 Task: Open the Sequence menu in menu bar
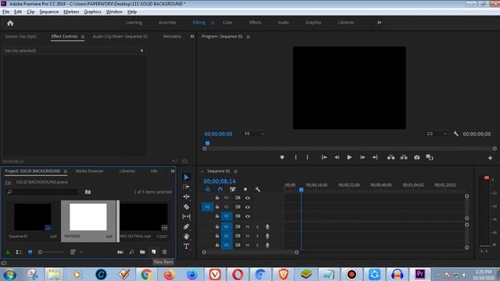point(49,12)
